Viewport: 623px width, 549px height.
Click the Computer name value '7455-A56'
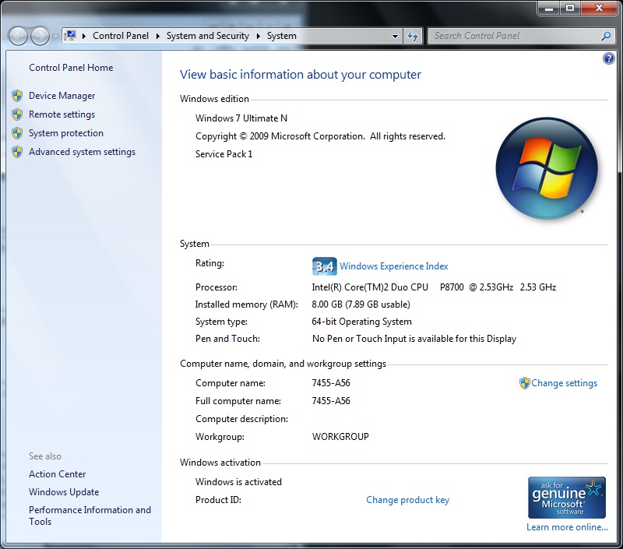tap(331, 383)
